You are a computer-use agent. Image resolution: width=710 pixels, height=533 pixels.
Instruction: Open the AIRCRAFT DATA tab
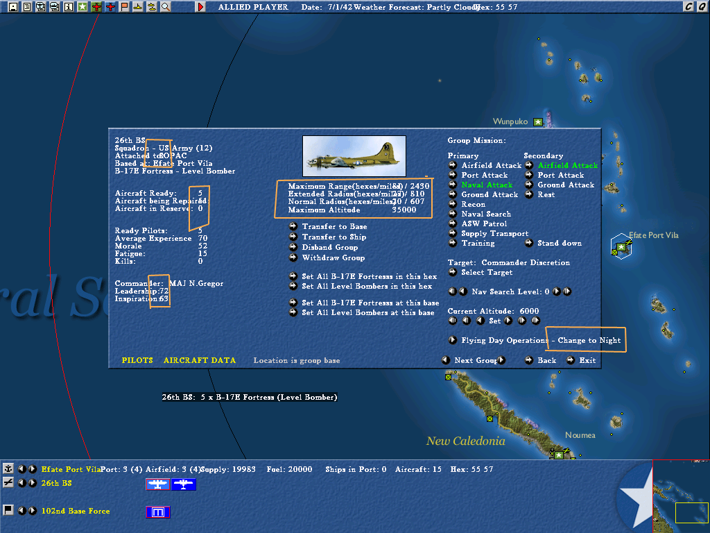pyautogui.click(x=200, y=360)
